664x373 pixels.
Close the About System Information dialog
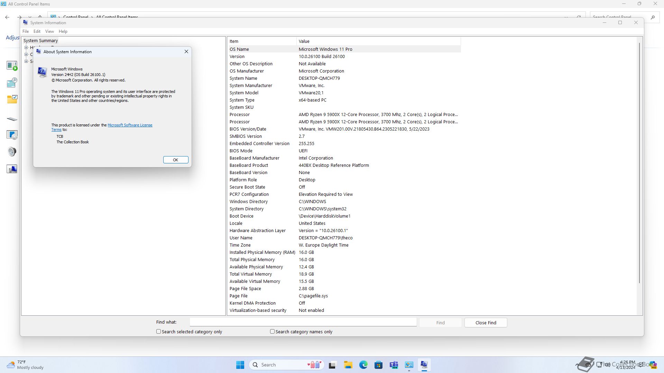tap(186, 51)
